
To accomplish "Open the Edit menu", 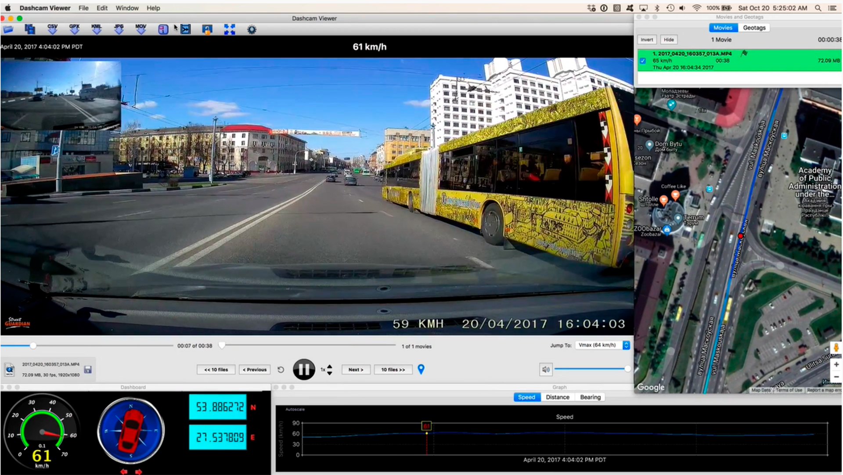I will coord(102,8).
